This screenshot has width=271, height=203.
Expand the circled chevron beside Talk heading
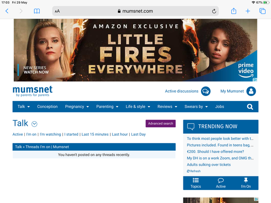[x=35, y=124]
